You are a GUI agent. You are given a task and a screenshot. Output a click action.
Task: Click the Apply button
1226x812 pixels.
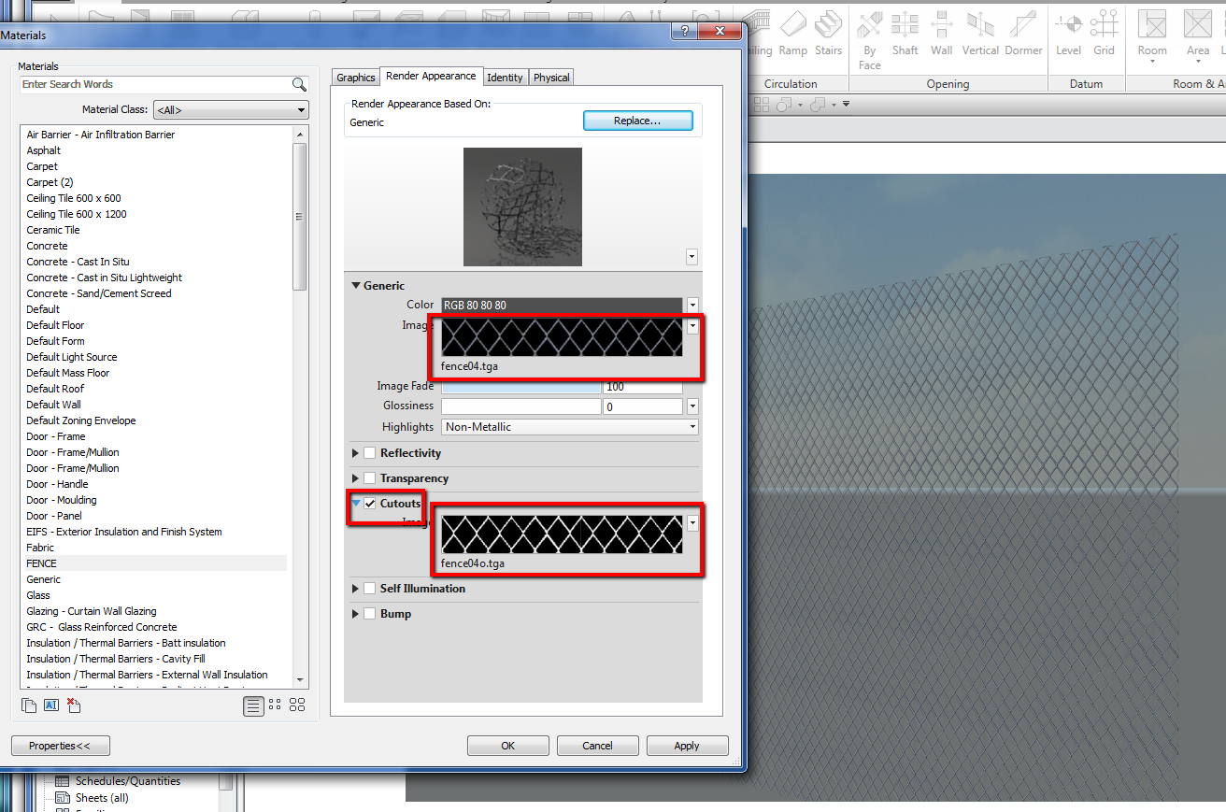(687, 746)
